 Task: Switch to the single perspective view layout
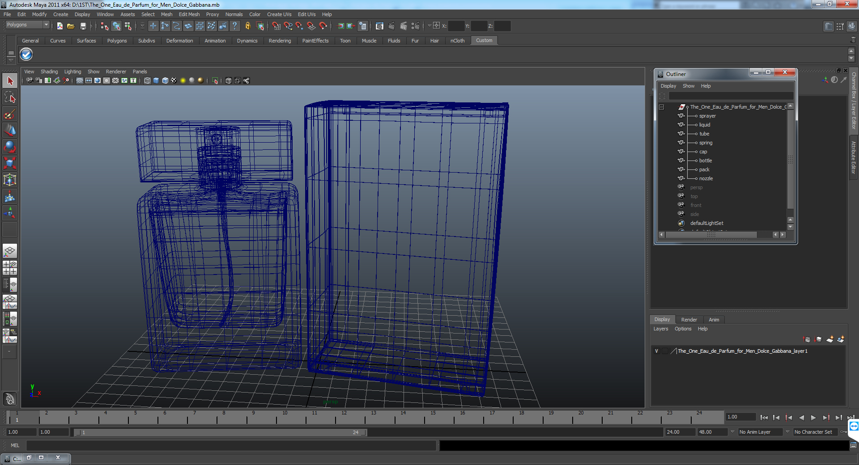point(10,251)
